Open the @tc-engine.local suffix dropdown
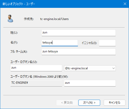129x109 pixels. click(90, 68)
